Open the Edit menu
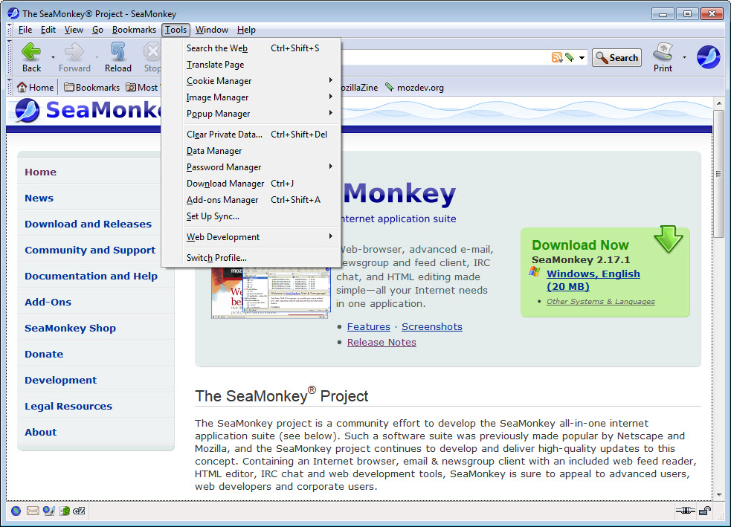Image resolution: width=731 pixels, height=527 pixels. (x=48, y=30)
